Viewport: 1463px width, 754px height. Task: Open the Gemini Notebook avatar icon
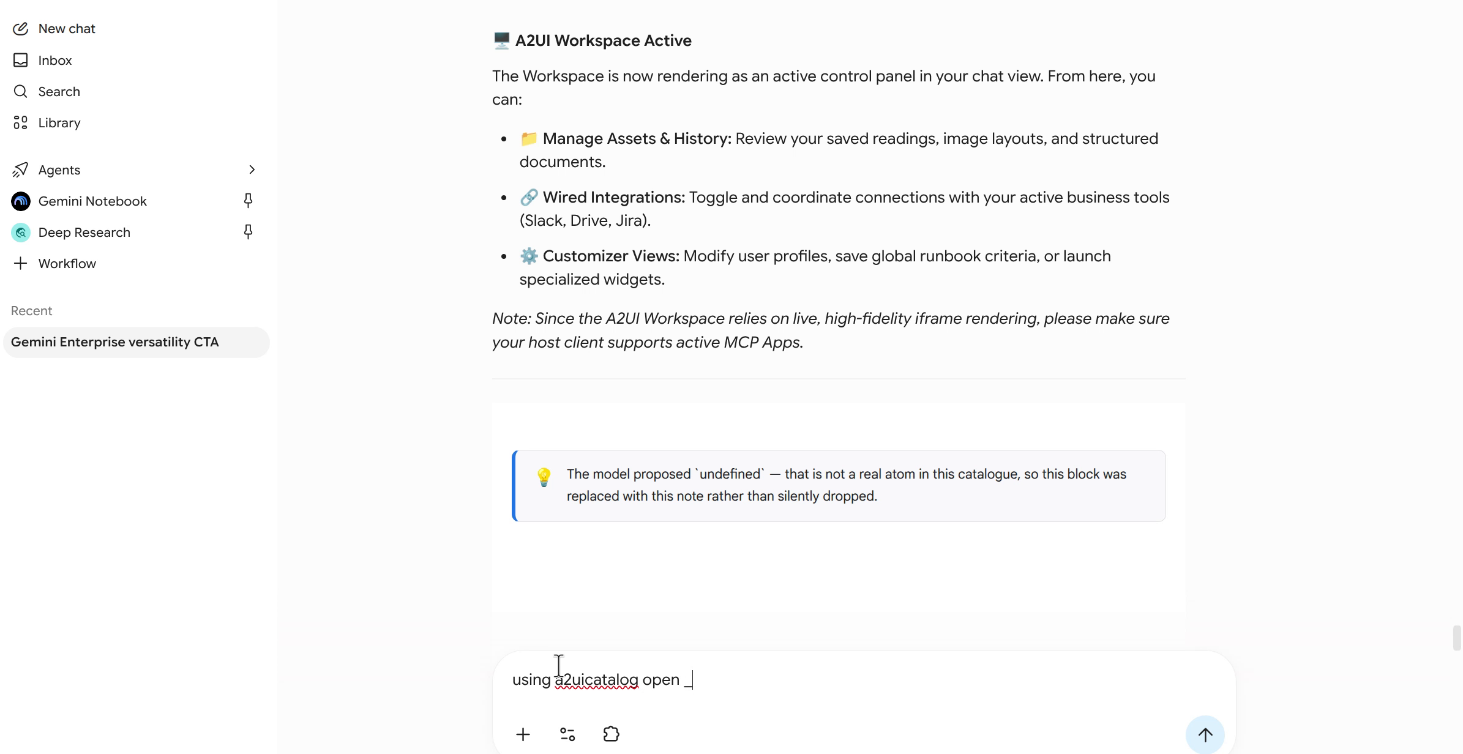21,201
